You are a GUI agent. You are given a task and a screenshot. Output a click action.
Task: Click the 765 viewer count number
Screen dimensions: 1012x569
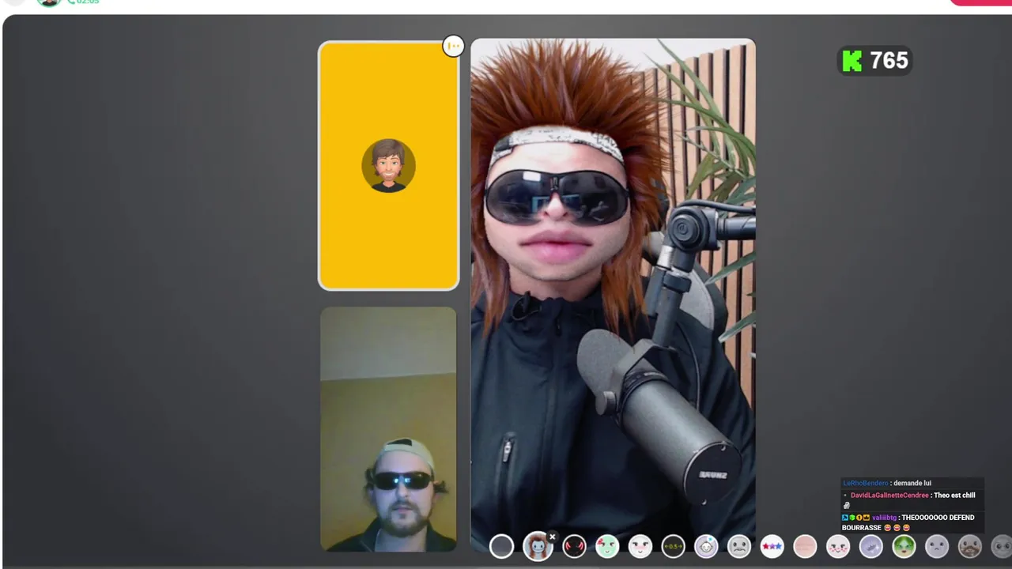pos(889,61)
